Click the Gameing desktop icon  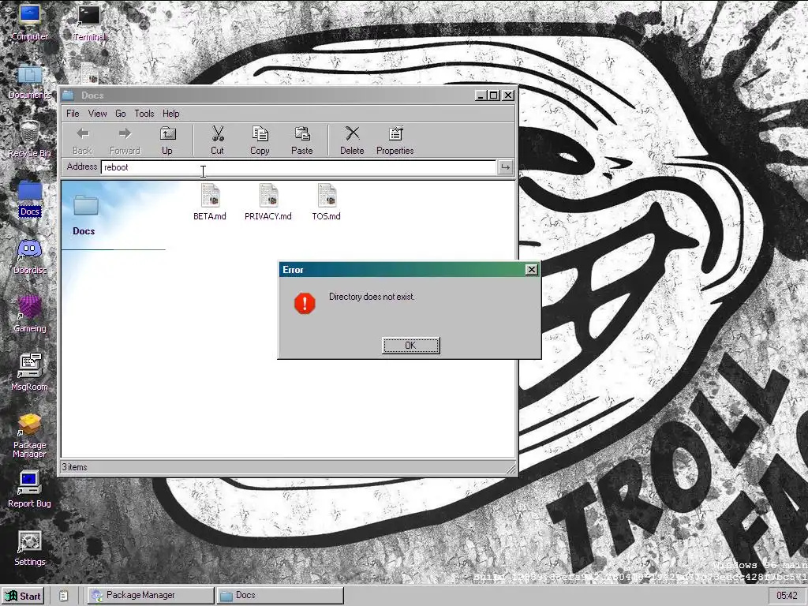(30, 314)
